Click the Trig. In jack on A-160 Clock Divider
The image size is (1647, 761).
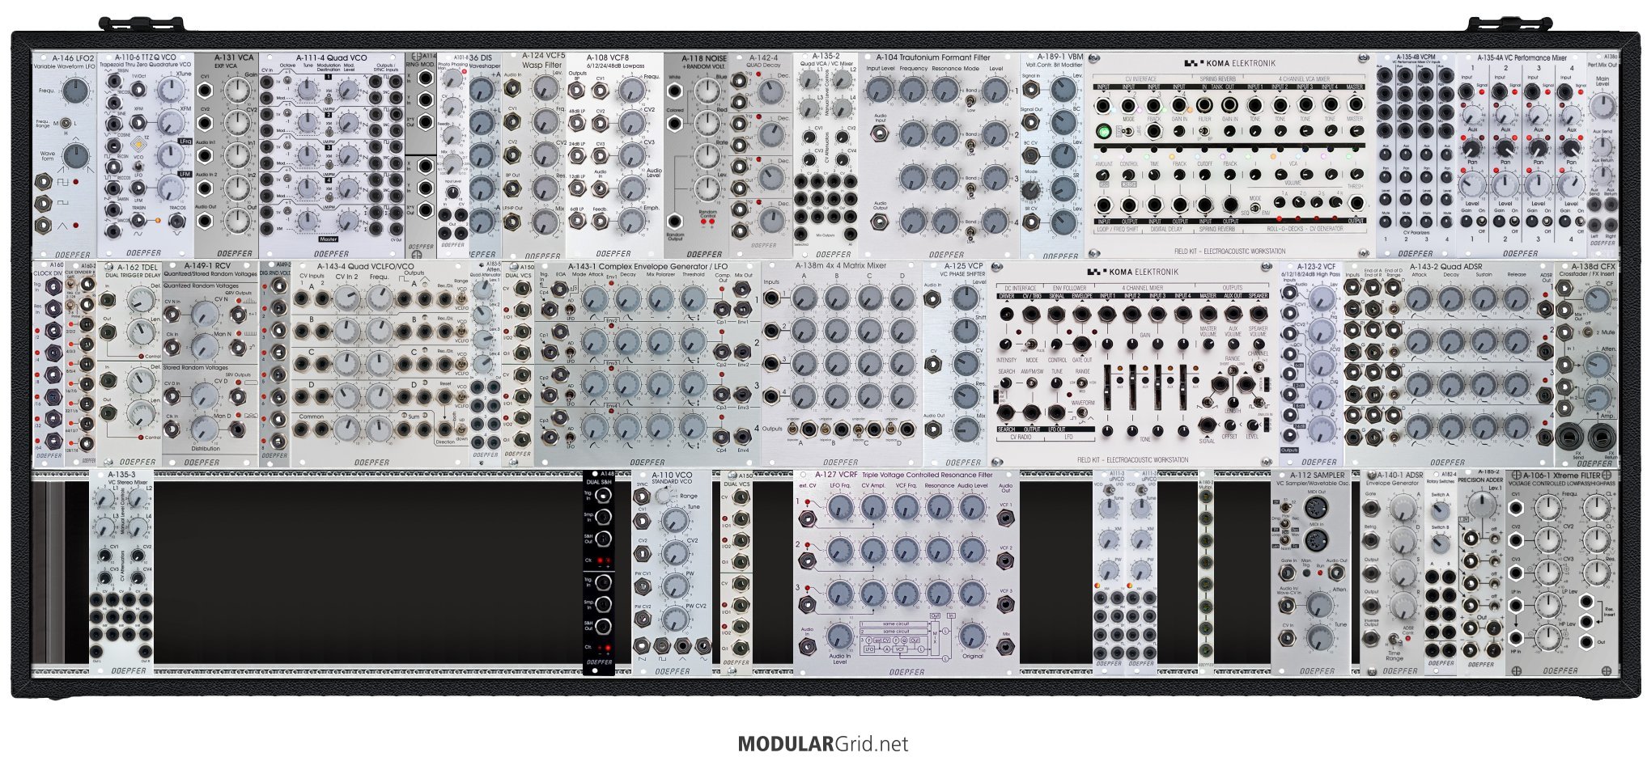click(53, 286)
